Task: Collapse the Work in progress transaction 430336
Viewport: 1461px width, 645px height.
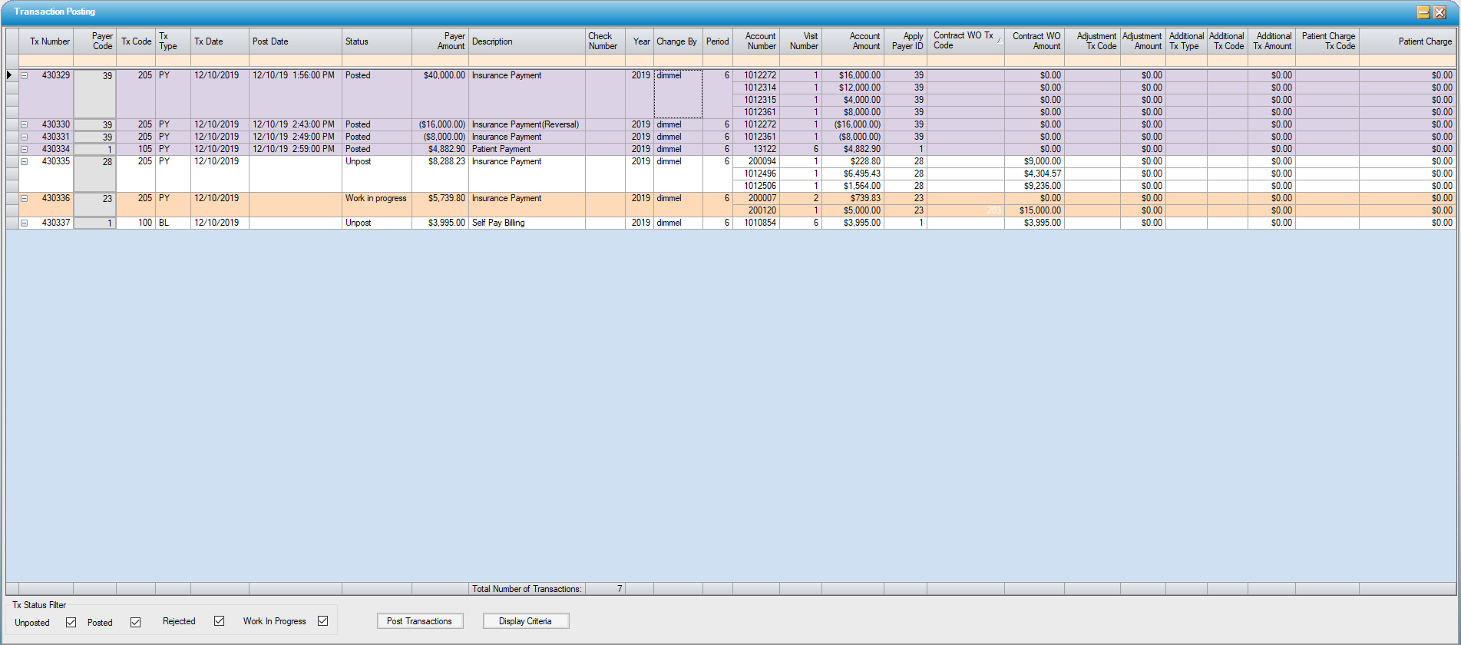Action: point(25,199)
